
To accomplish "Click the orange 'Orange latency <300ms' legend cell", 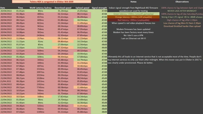I will coord(133,17).
